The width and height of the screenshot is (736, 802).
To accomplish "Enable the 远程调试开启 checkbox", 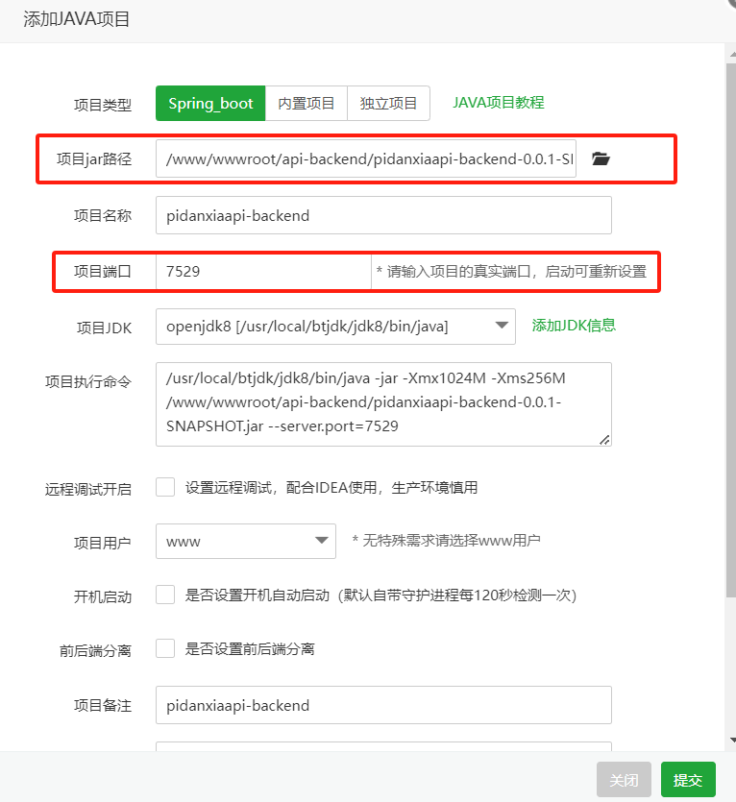I will (165, 487).
